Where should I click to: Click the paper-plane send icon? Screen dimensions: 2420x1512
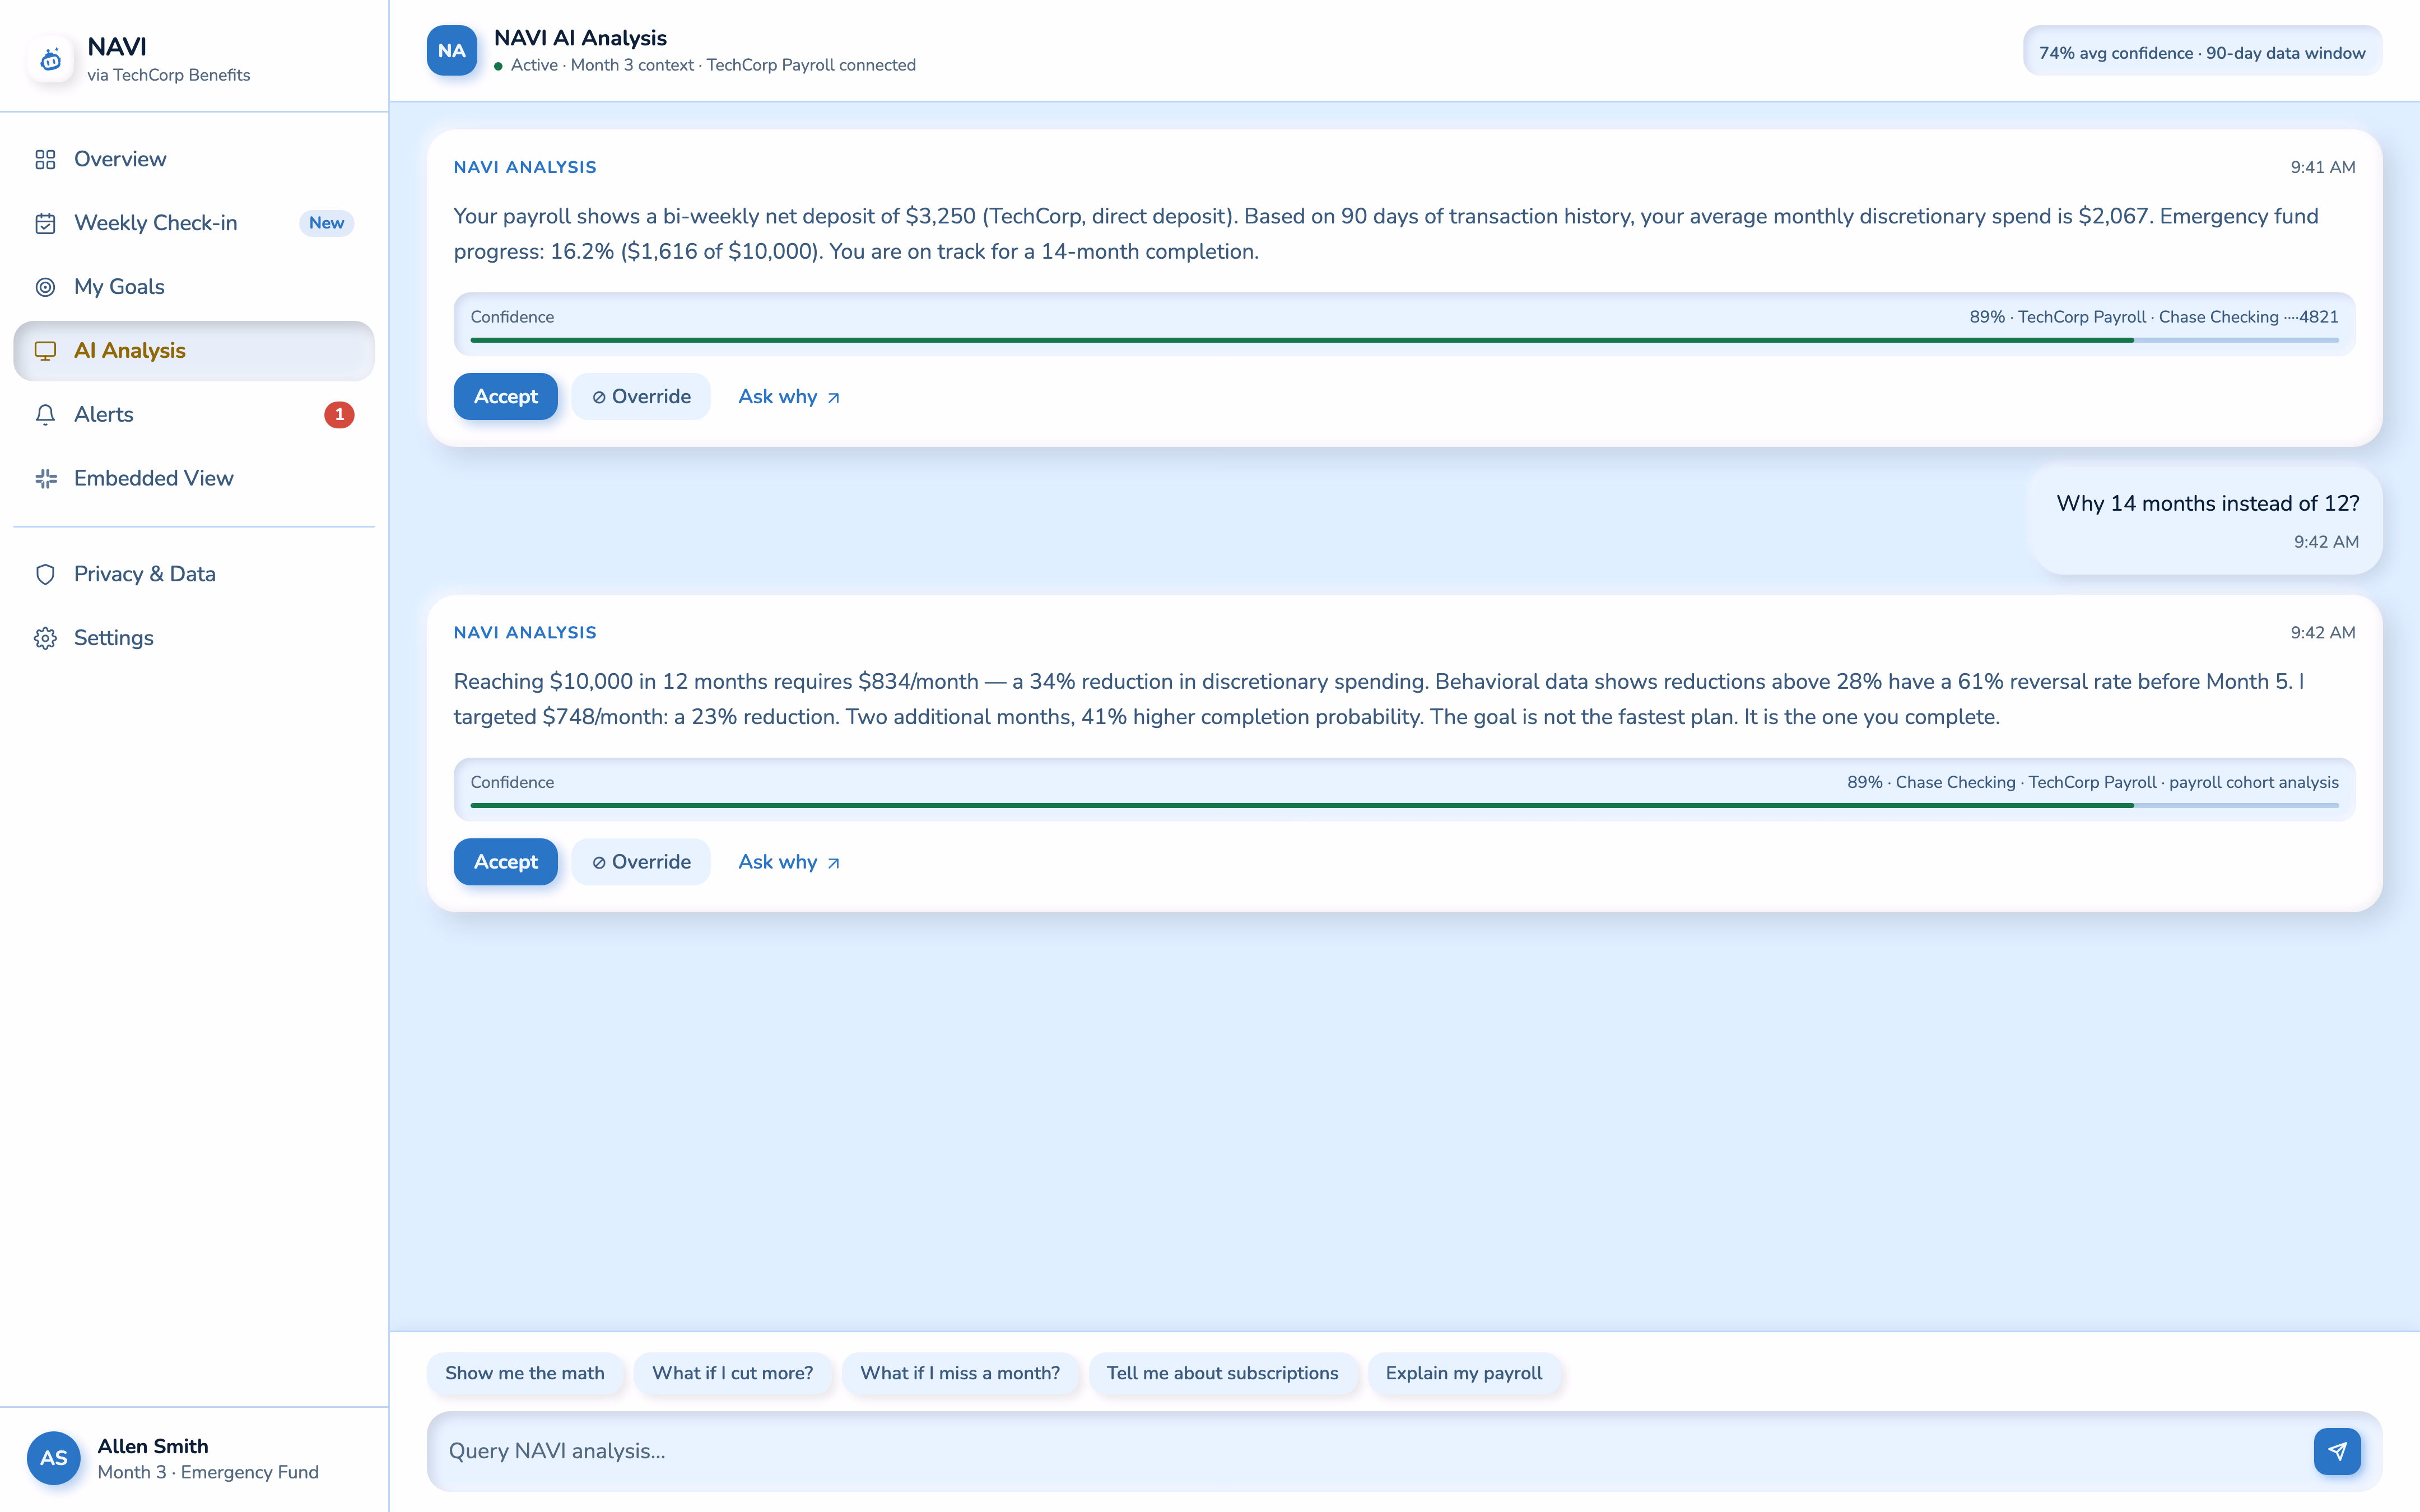tap(2337, 1451)
